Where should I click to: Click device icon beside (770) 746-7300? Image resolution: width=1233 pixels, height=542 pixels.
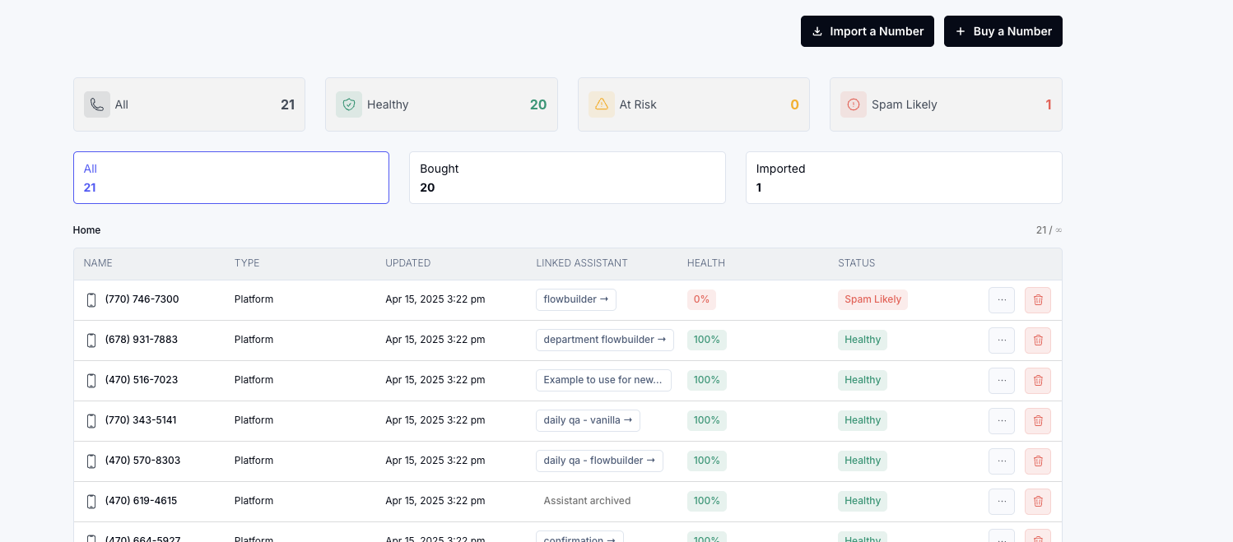(x=91, y=300)
